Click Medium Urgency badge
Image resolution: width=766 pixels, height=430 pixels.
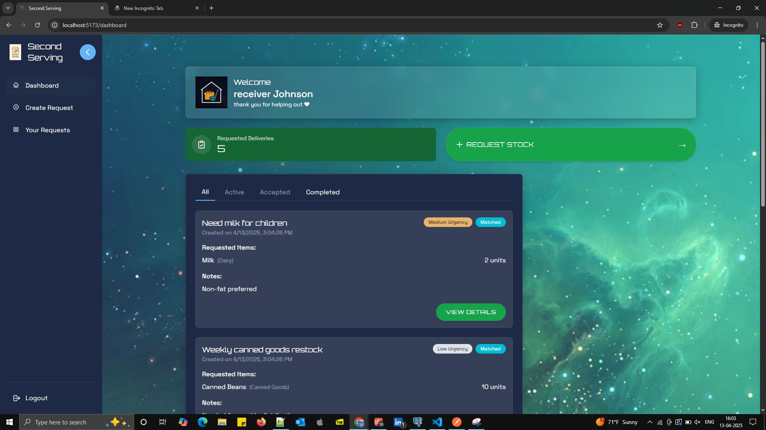tap(448, 222)
